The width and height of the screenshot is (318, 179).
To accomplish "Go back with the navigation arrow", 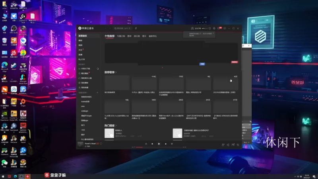I will point(106,28).
